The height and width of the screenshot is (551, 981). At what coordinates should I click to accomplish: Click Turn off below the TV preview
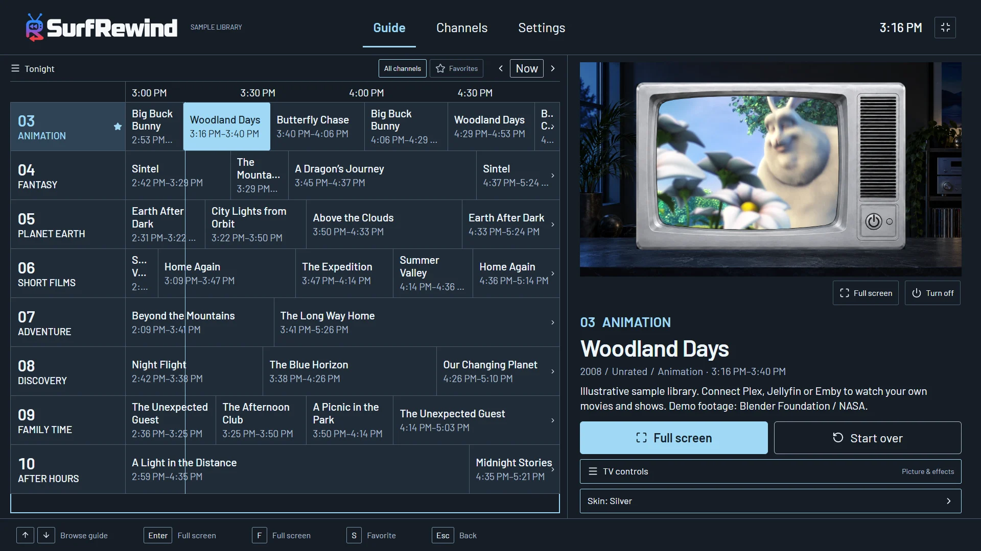coord(932,293)
